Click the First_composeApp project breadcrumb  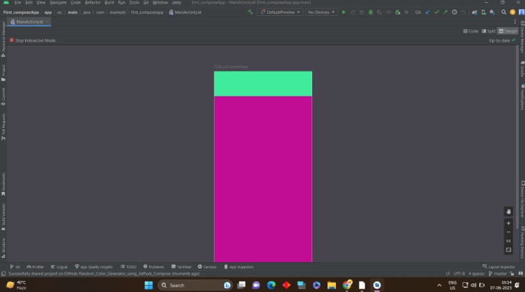(x=21, y=13)
